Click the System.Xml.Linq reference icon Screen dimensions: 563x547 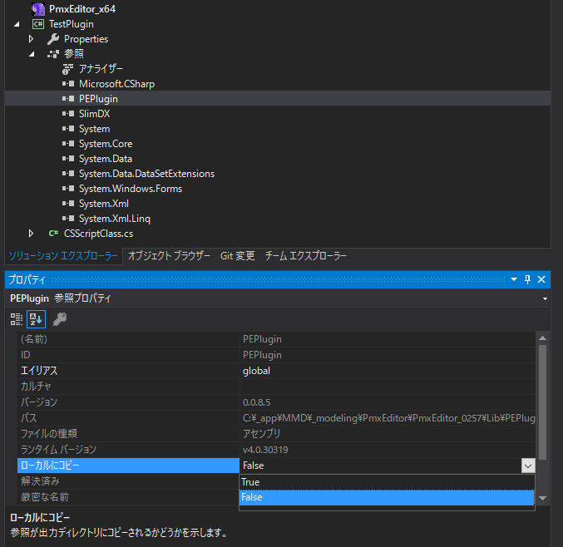[x=68, y=219]
